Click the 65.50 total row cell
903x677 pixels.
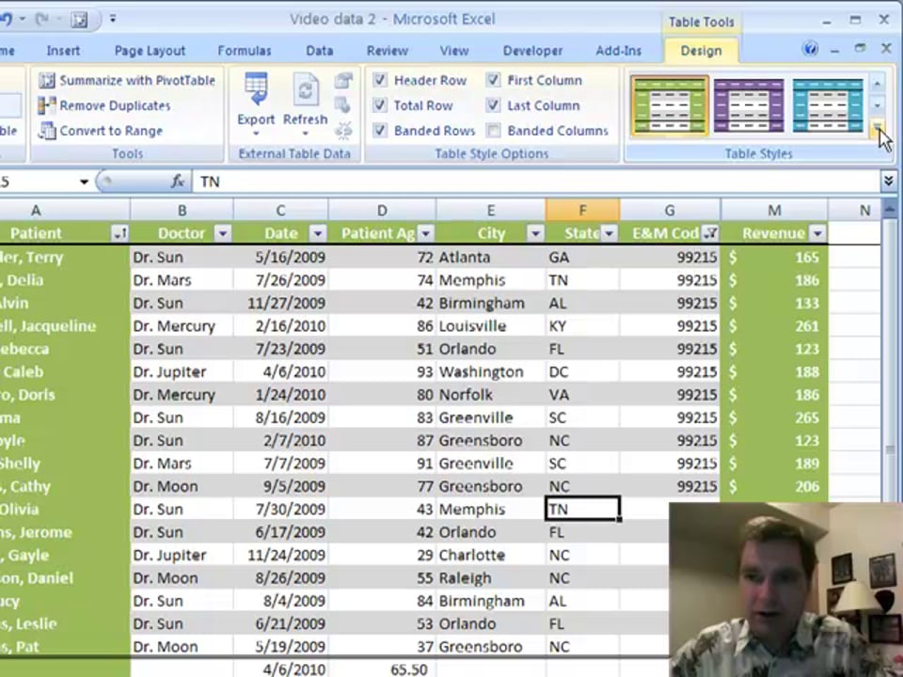(382, 669)
